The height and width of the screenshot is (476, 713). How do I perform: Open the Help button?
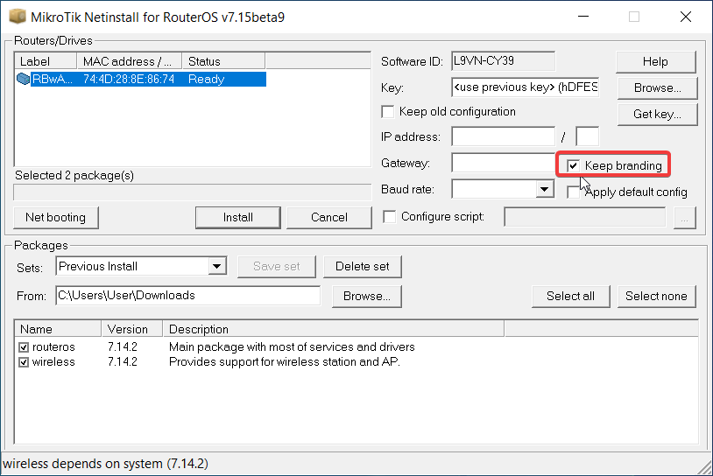pos(655,61)
